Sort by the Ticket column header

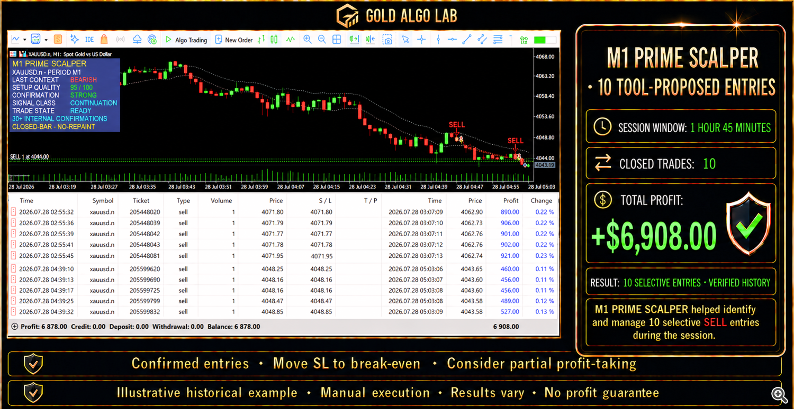pyautogui.click(x=141, y=200)
